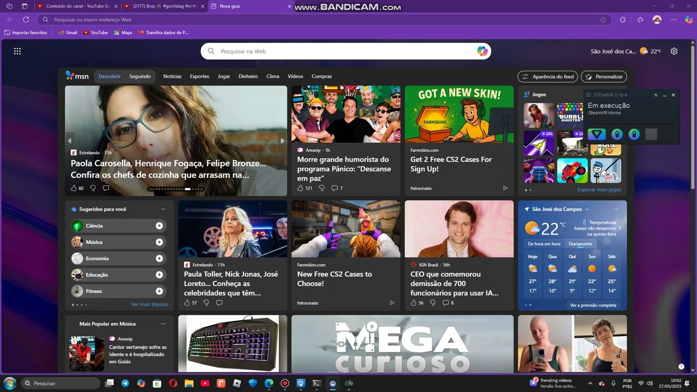Image resolution: width=697 pixels, height=392 pixels.
Task: Select the Descobrir feed tab
Action: [x=109, y=76]
